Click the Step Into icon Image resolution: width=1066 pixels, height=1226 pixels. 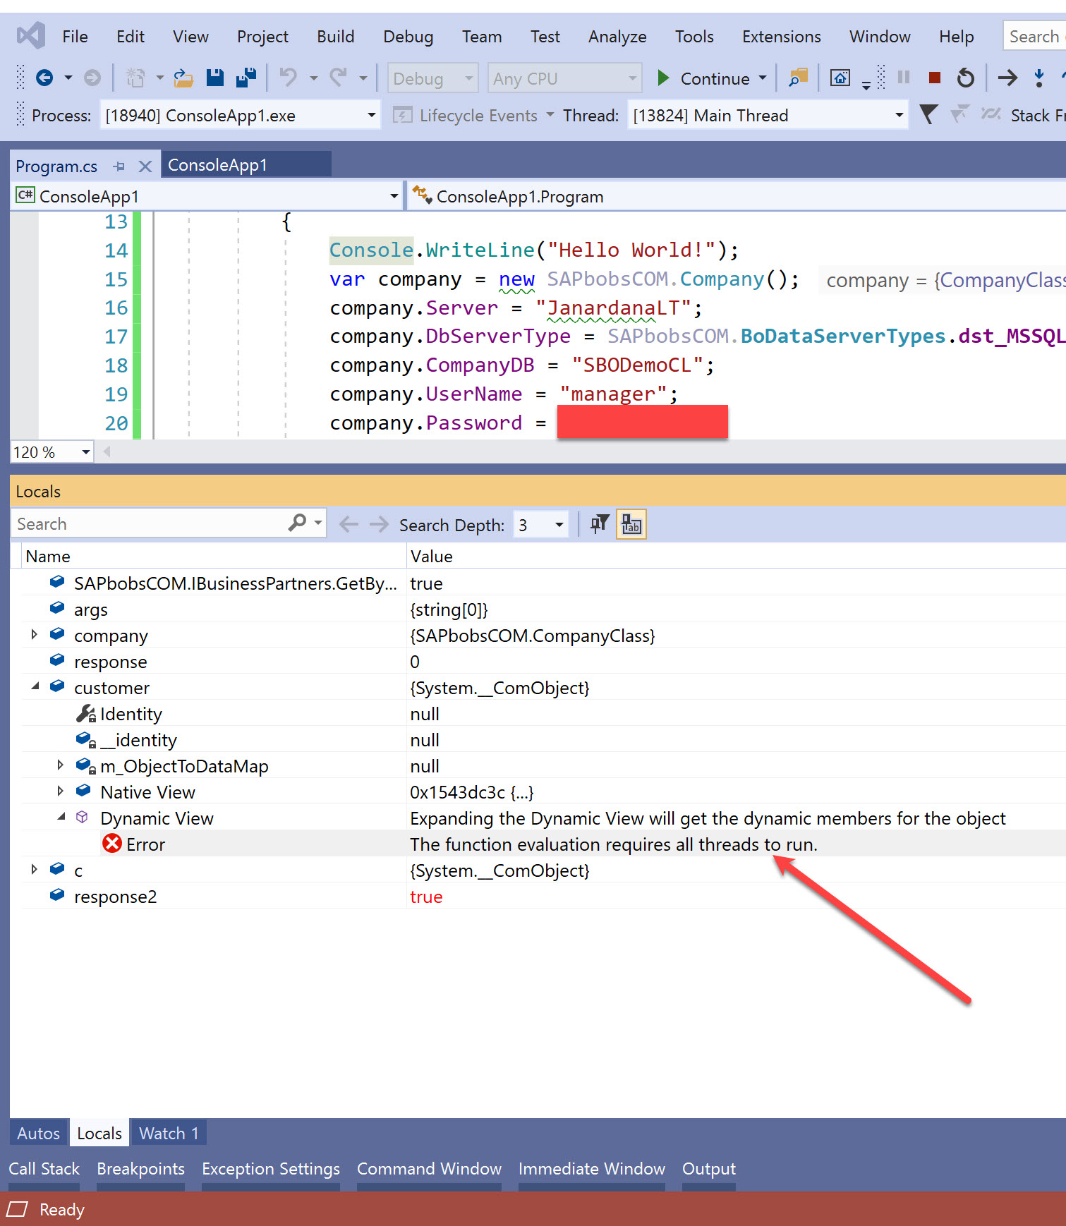pyautogui.click(x=1039, y=78)
